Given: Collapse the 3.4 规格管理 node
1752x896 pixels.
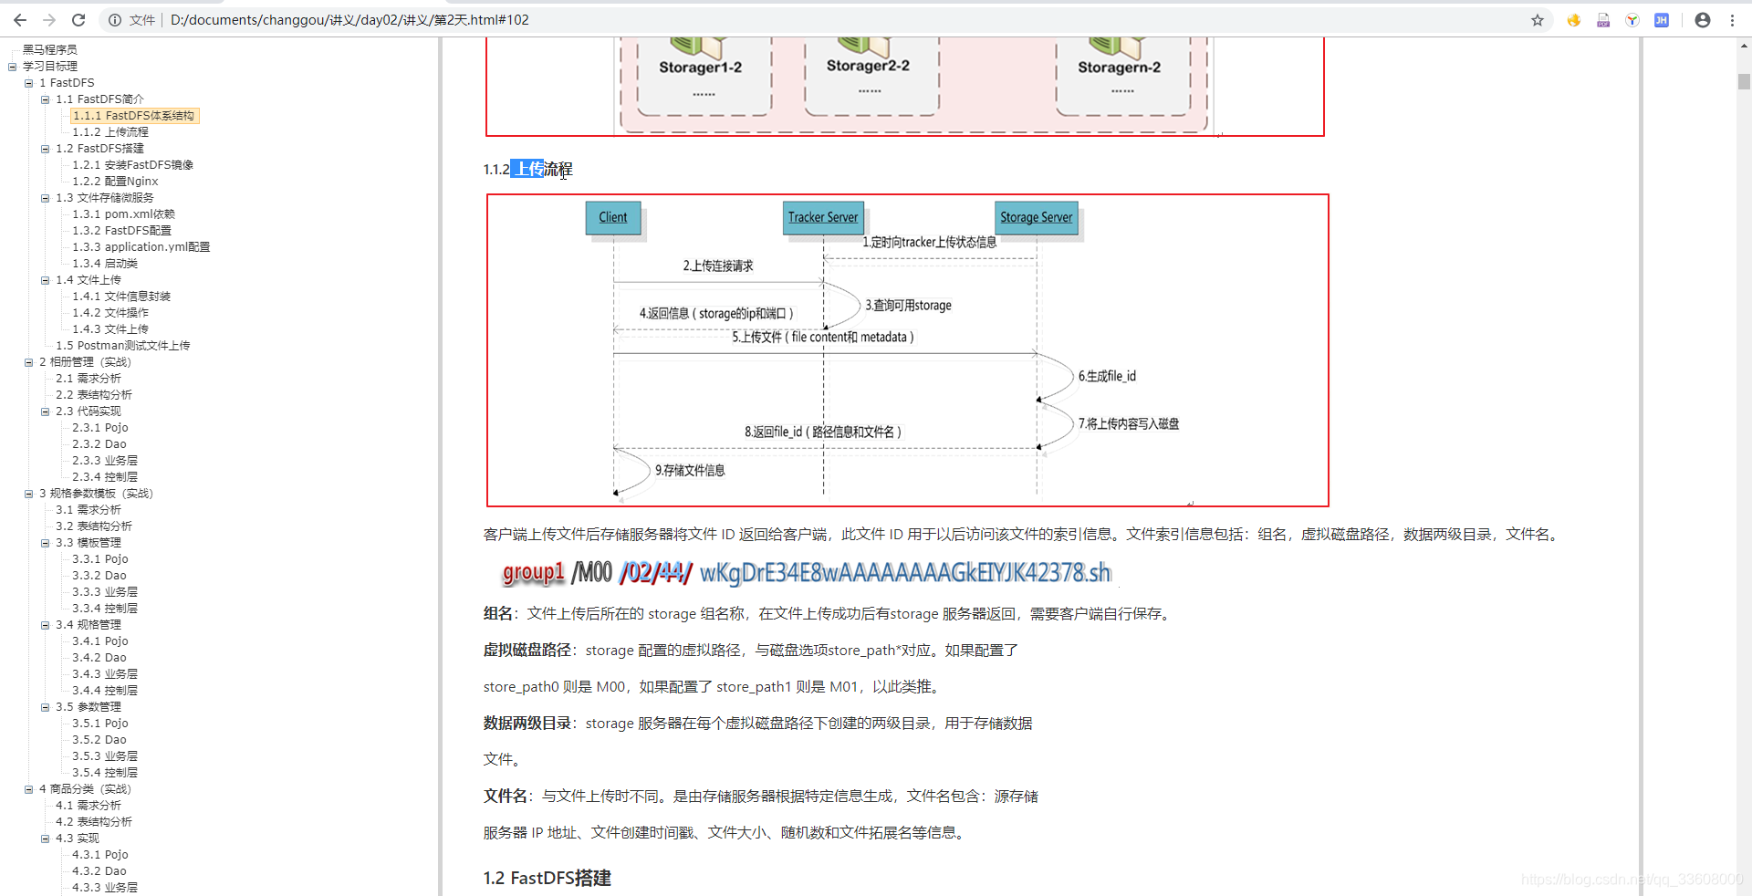Looking at the screenshot, I should click(x=46, y=625).
